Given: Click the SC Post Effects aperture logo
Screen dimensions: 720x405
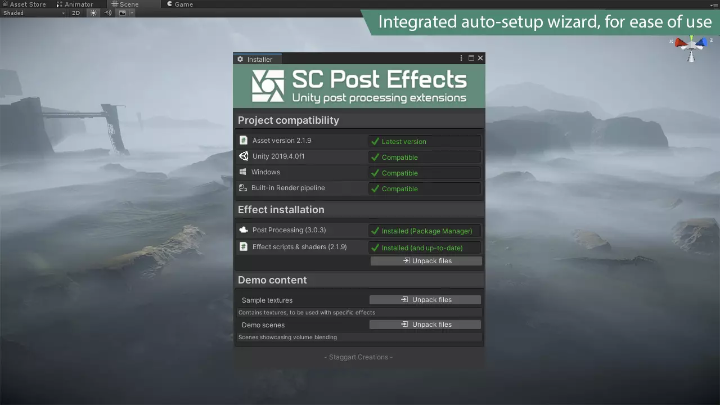Looking at the screenshot, I should pos(268,86).
